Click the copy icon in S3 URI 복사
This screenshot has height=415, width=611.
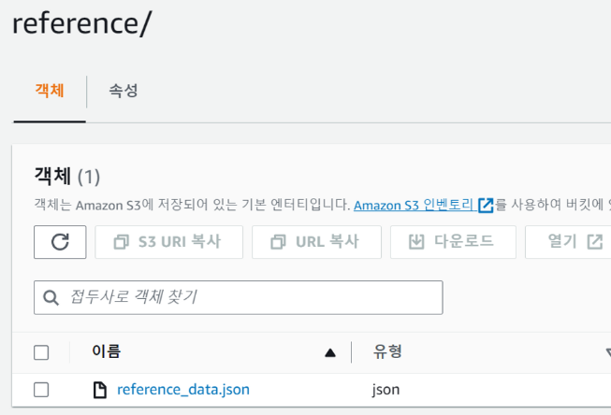(x=122, y=242)
